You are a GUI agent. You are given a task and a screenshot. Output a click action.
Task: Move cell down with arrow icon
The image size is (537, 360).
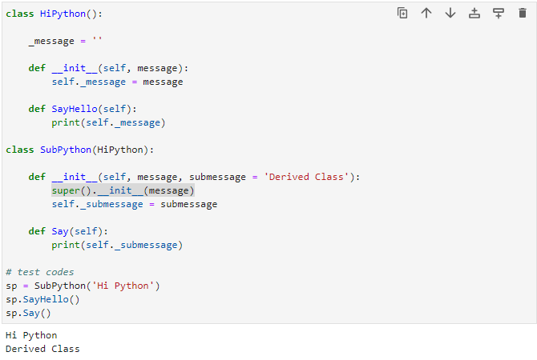pyautogui.click(x=450, y=14)
